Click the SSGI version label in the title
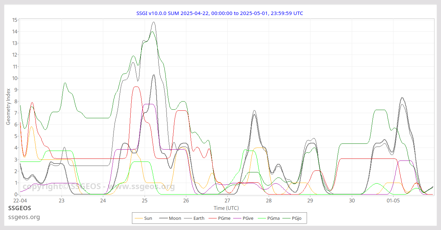This screenshot has width=441, height=230. pyautogui.click(x=150, y=13)
